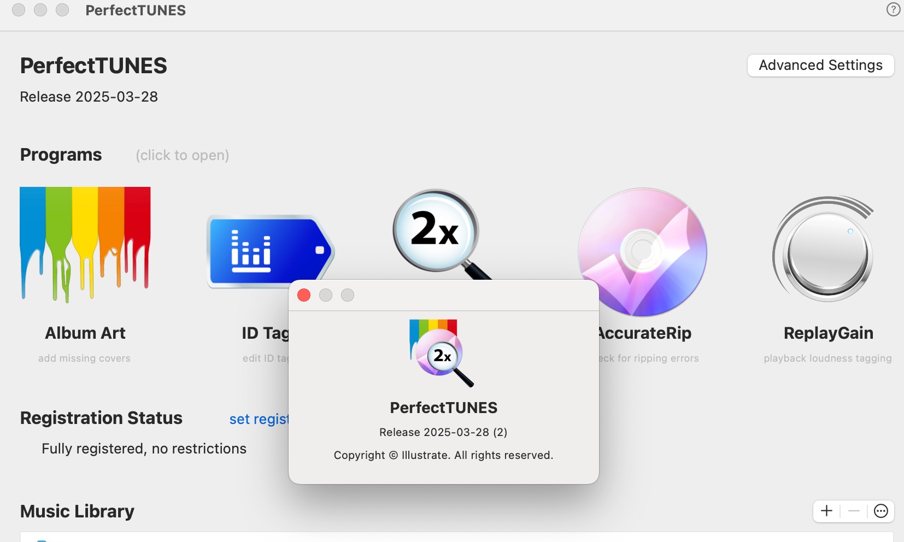This screenshot has height=542, width=904.
Task: Remove music library folder with minus button
Action: [854, 511]
